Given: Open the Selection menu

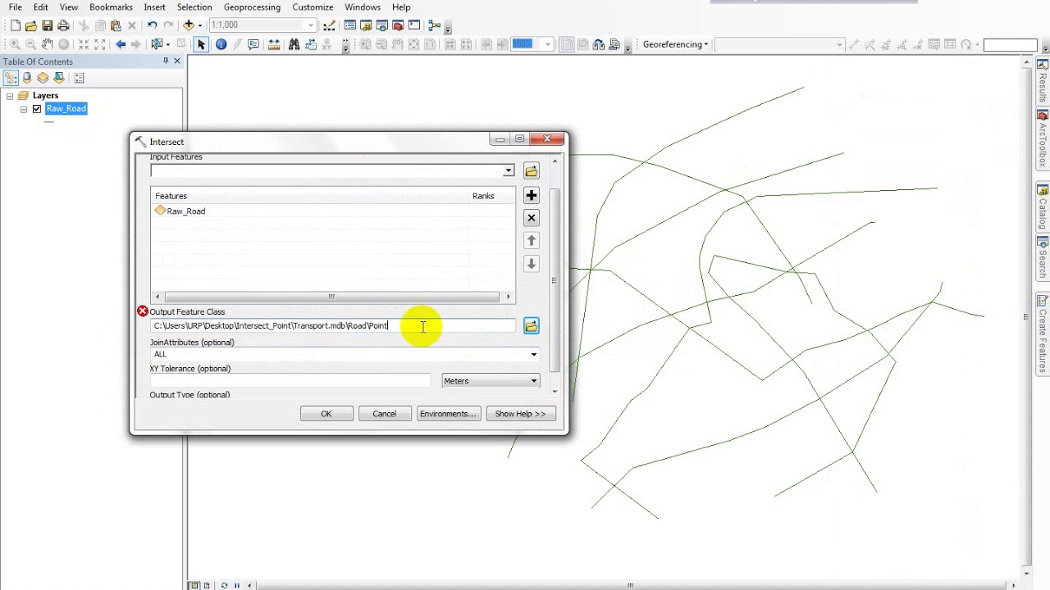Looking at the screenshot, I should 194,7.
